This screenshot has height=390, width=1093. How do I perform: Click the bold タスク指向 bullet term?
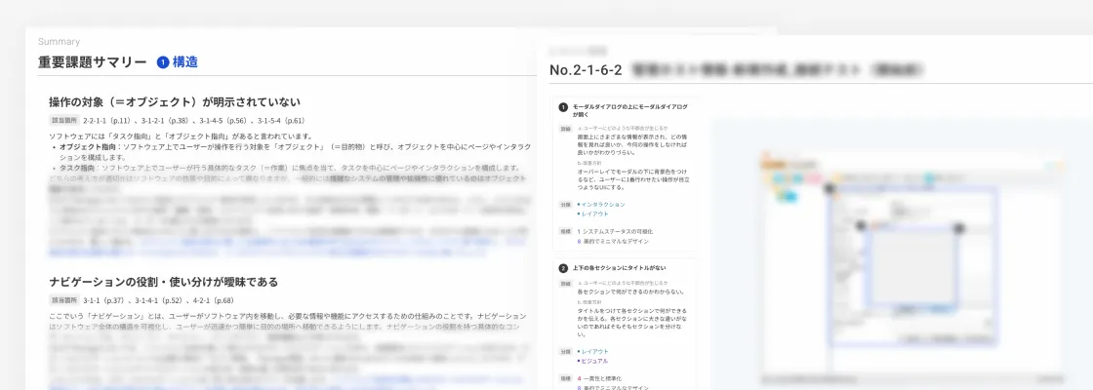[77, 168]
